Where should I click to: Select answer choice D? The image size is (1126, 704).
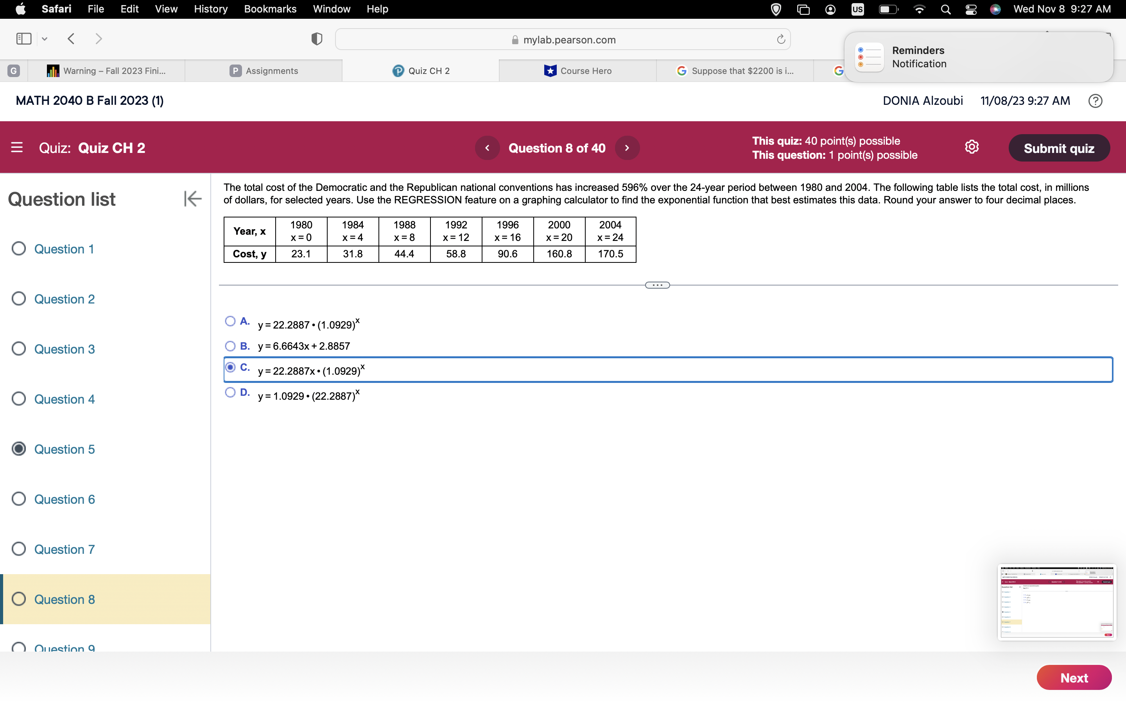pos(230,393)
